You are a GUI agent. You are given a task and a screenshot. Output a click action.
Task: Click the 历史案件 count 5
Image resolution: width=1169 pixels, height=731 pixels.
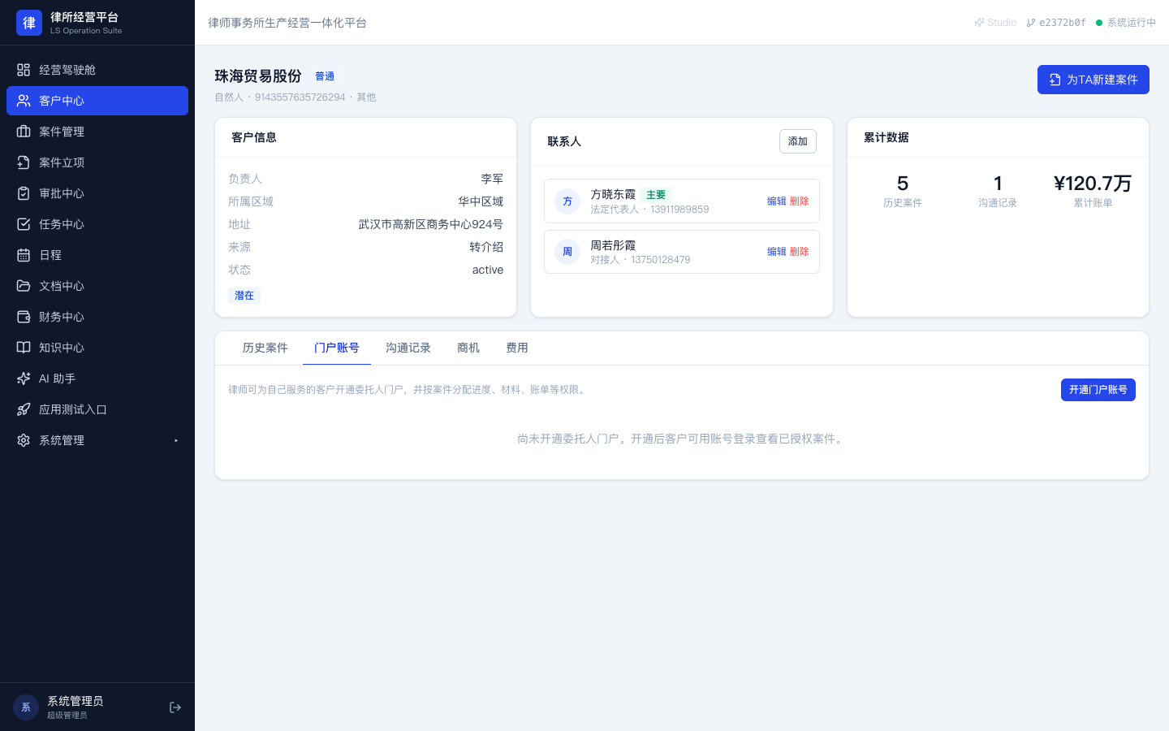tap(903, 184)
